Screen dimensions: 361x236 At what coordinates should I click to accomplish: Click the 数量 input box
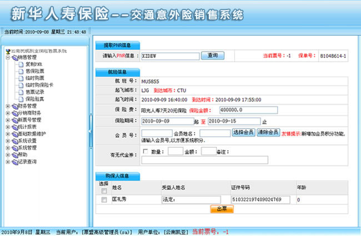click(x=176, y=151)
